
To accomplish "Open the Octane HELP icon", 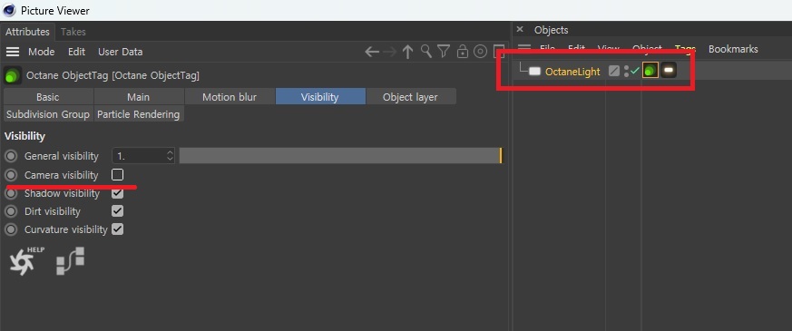I will click(x=26, y=260).
